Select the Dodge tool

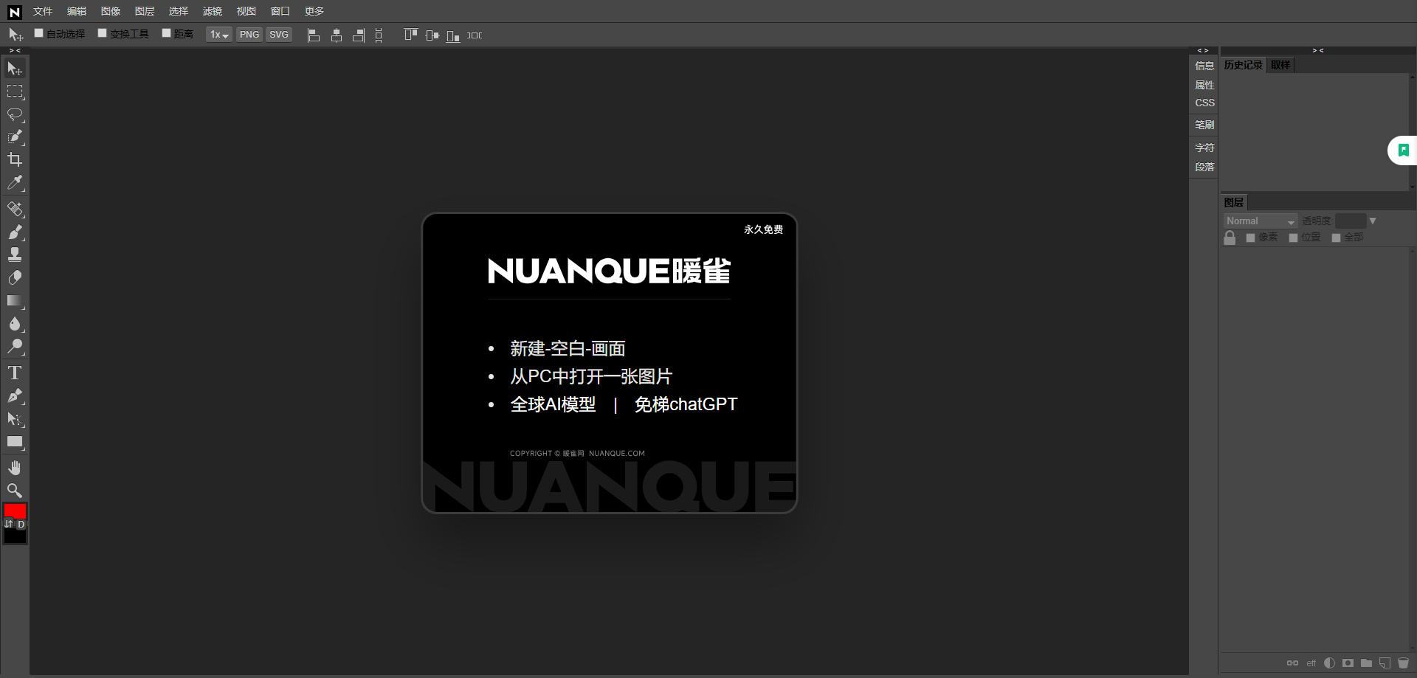(x=15, y=347)
